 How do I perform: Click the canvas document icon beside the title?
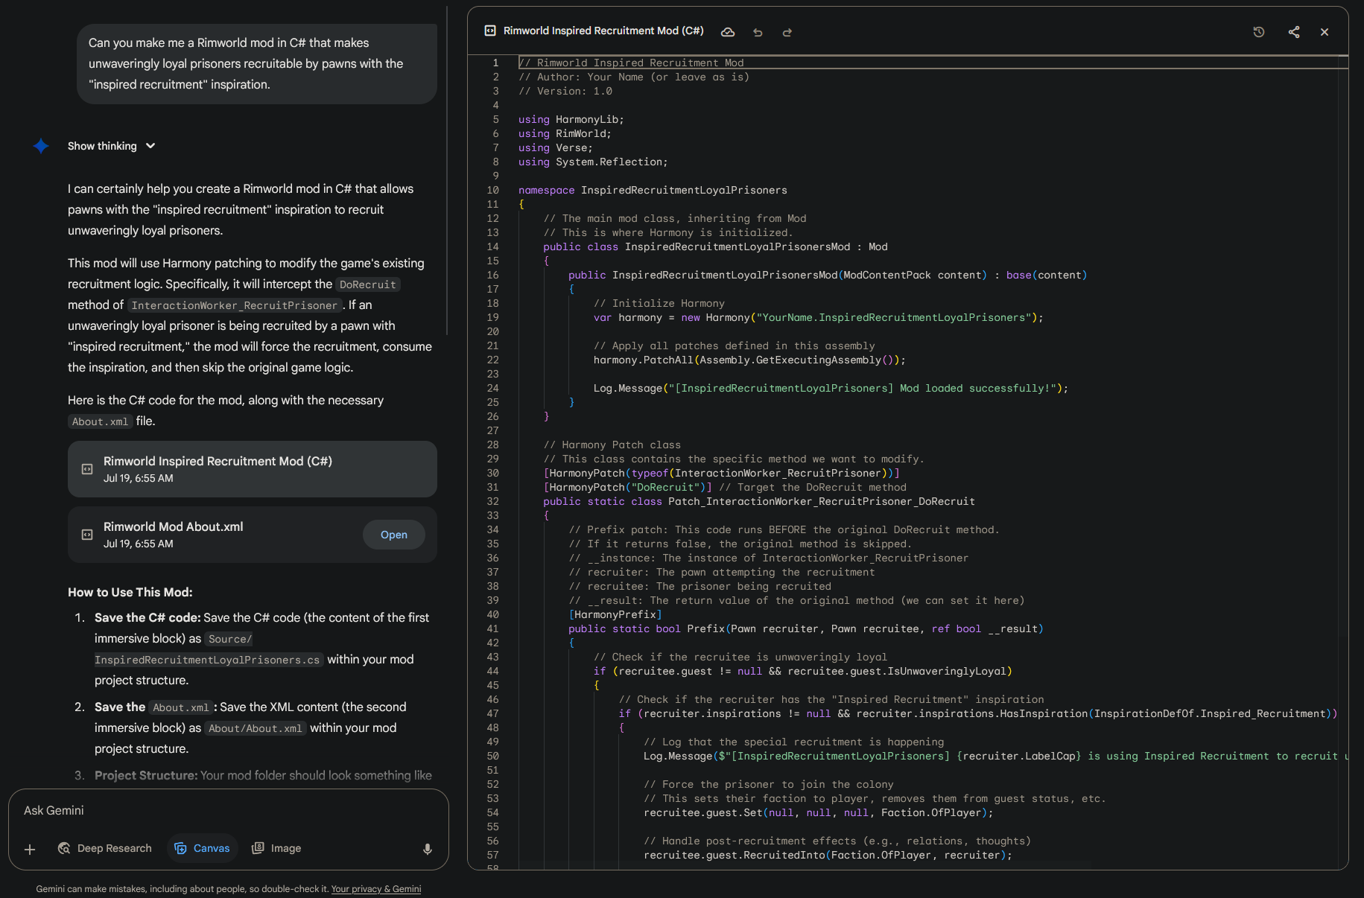click(490, 31)
